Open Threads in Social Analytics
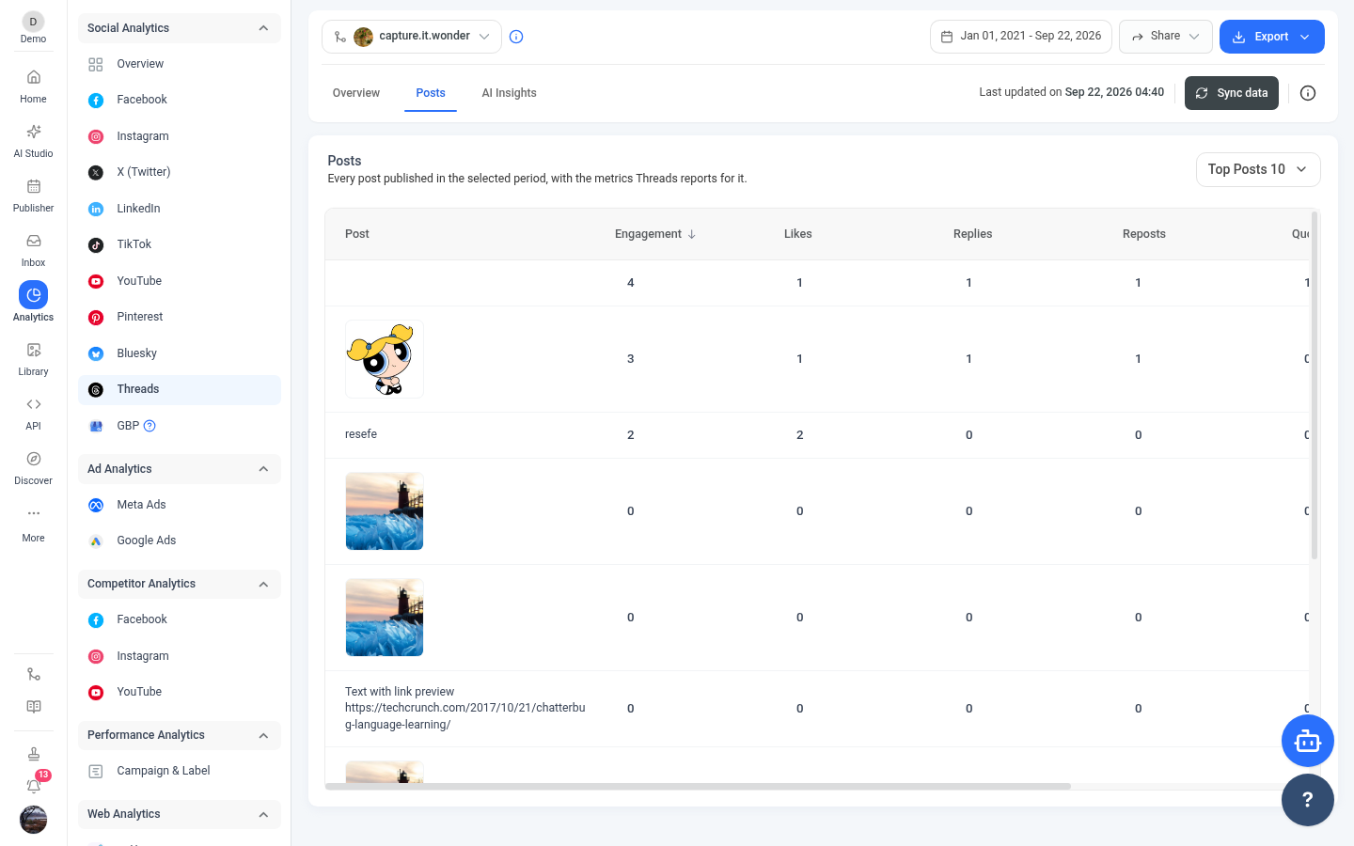 (180, 390)
